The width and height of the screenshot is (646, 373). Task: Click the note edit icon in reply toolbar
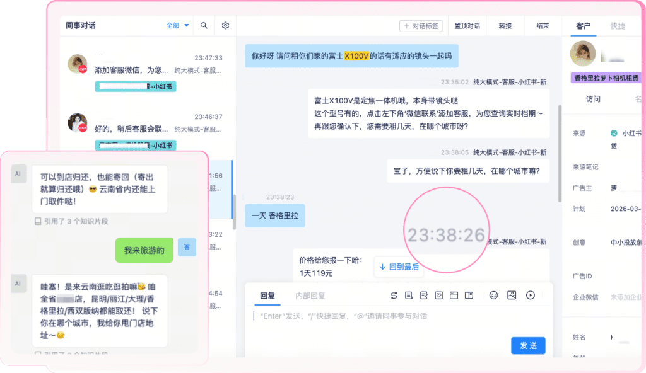tap(424, 295)
